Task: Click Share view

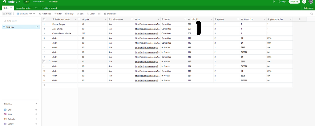Action: [x=110, y=14]
